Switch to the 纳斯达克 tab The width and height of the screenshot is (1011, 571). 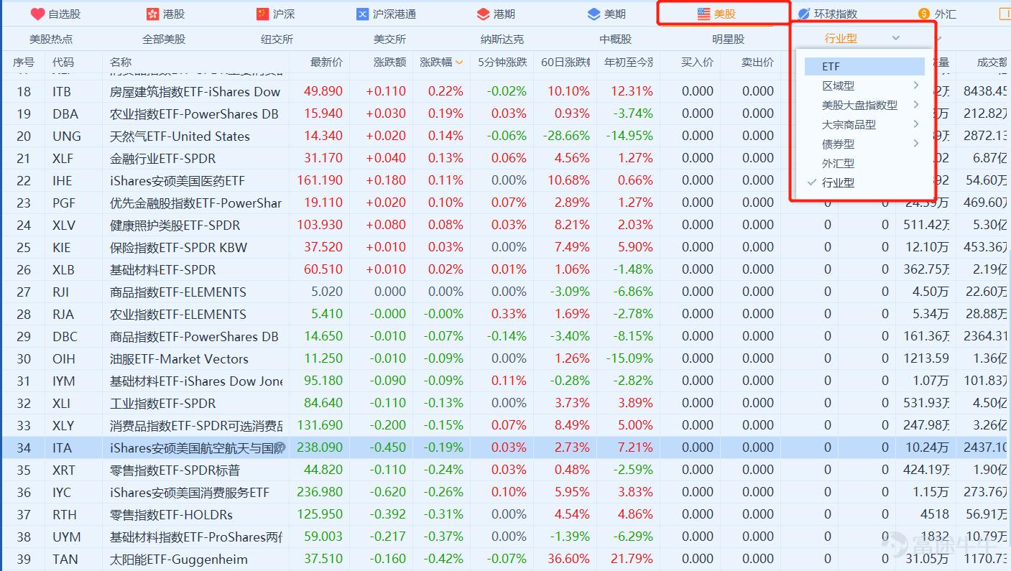[x=502, y=39]
